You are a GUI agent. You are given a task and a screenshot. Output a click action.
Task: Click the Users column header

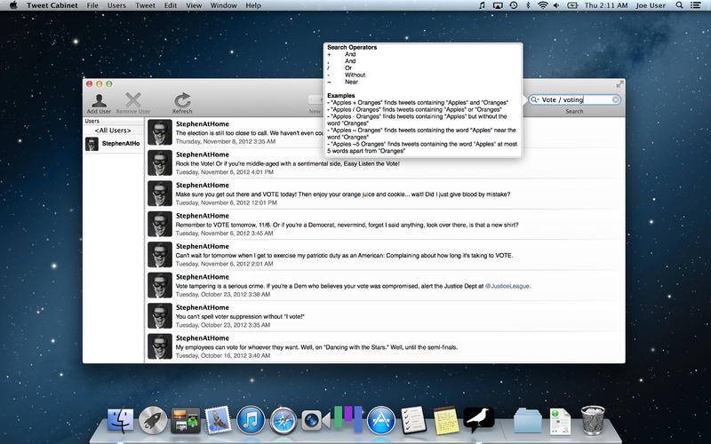pos(113,121)
